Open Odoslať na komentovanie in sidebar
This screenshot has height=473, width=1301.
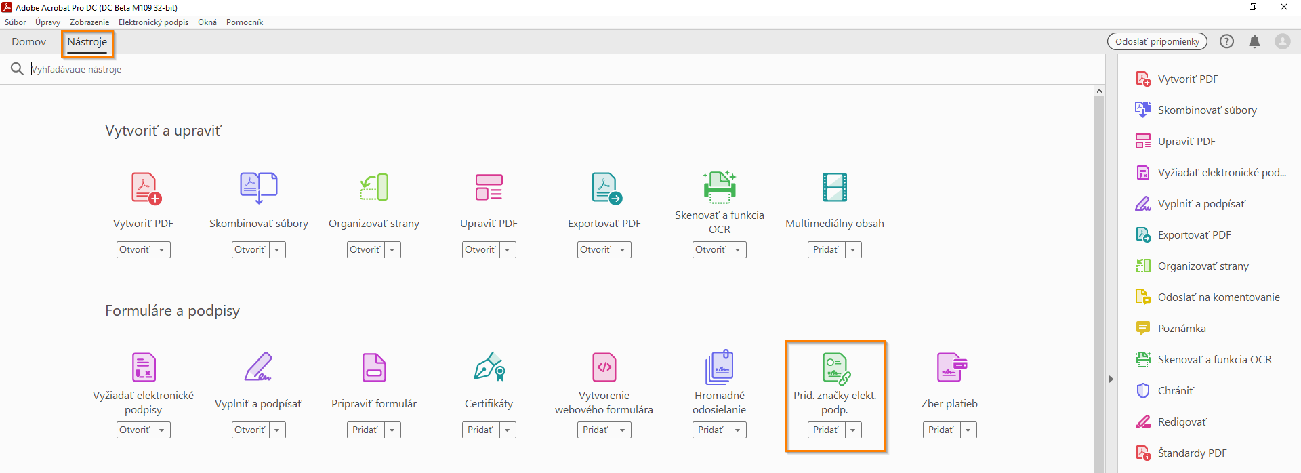point(1209,297)
